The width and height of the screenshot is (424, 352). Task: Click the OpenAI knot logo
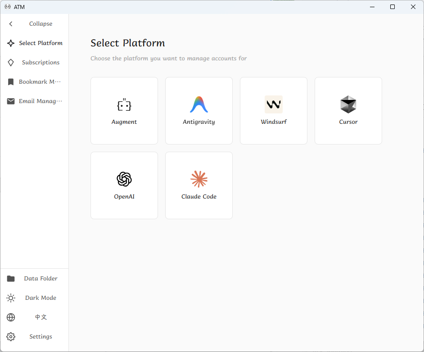click(x=124, y=179)
